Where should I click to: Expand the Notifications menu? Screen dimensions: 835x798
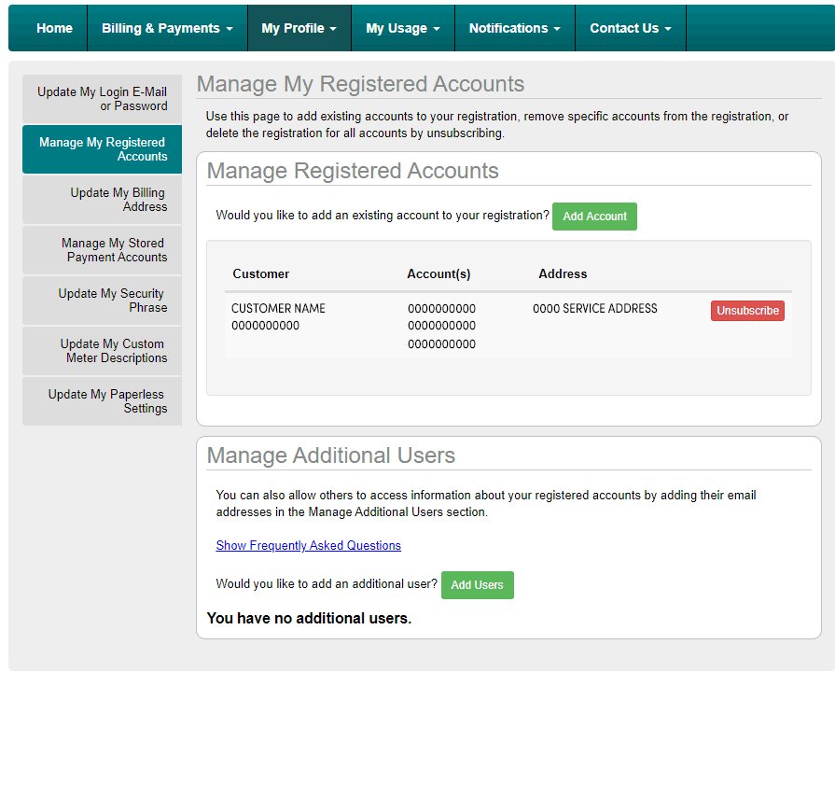click(514, 28)
